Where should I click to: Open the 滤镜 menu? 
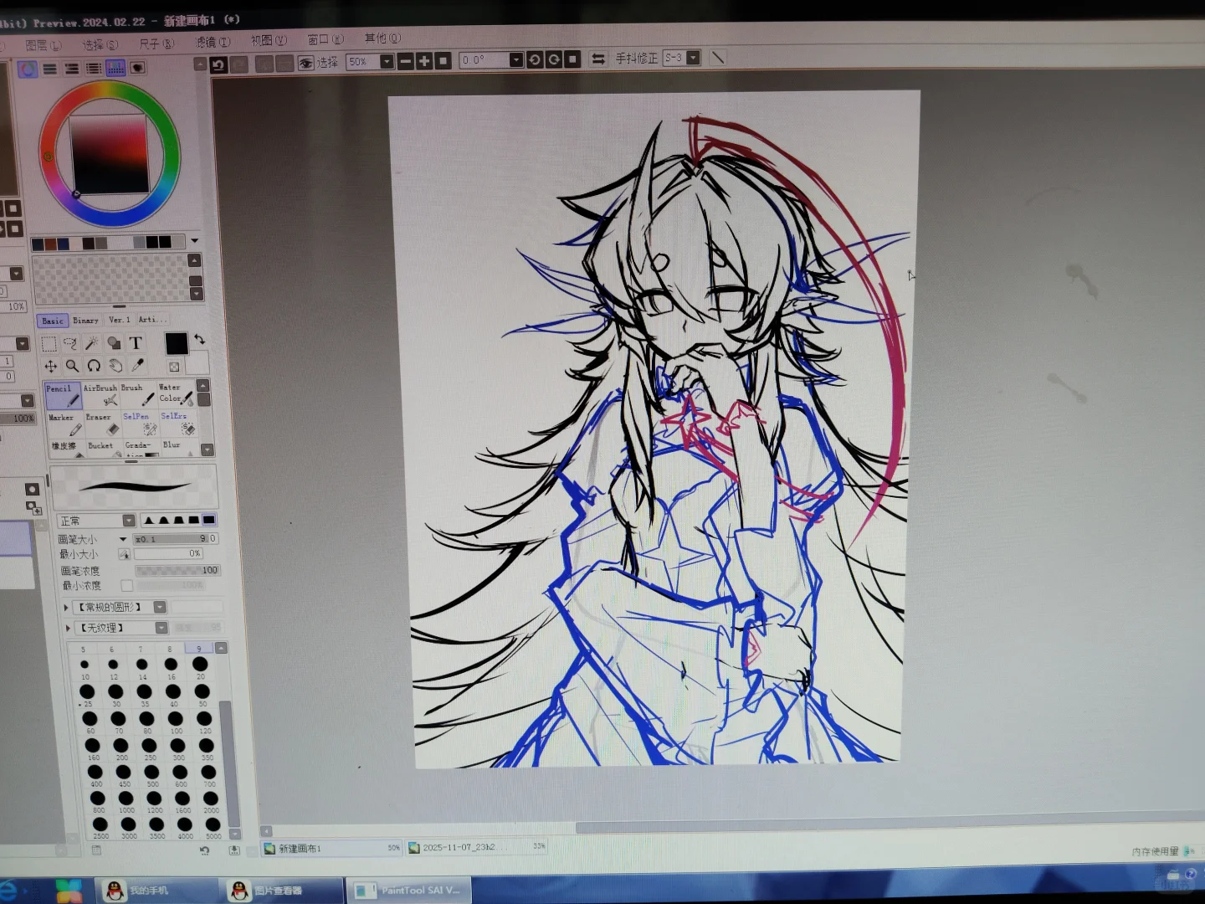(x=213, y=42)
